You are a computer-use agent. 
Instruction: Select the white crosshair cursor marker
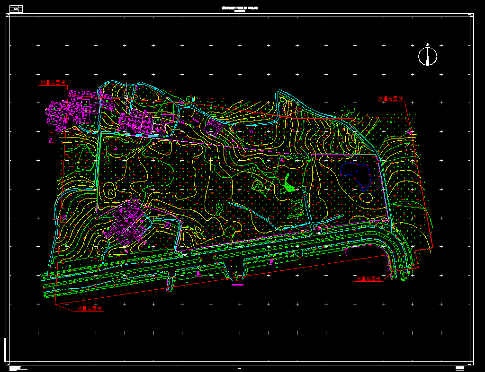tap(126, 98)
